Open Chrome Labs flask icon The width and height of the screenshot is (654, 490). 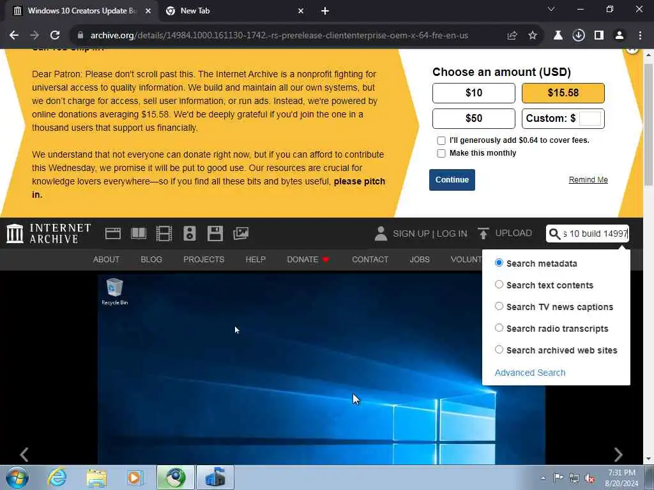point(558,36)
